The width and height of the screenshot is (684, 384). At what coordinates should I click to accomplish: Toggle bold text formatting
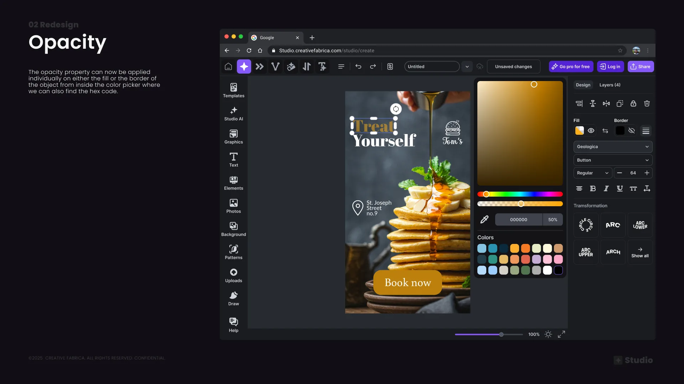(593, 188)
